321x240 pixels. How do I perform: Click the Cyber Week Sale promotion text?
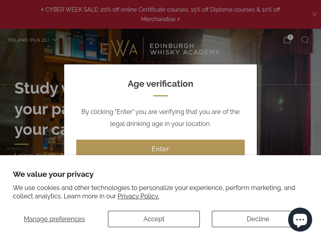click(x=160, y=14)
